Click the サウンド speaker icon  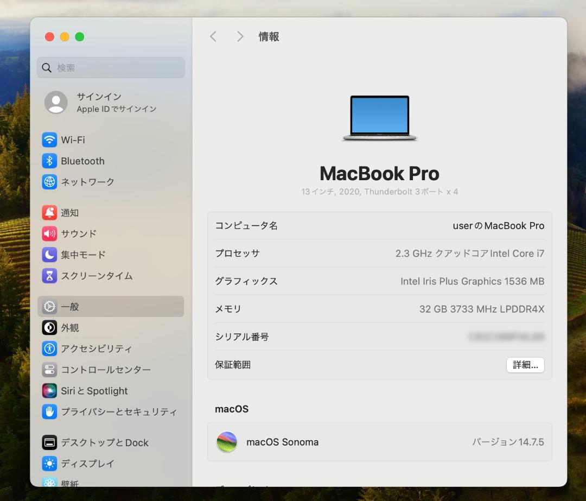pyautogui.click(x=49, y=234)
